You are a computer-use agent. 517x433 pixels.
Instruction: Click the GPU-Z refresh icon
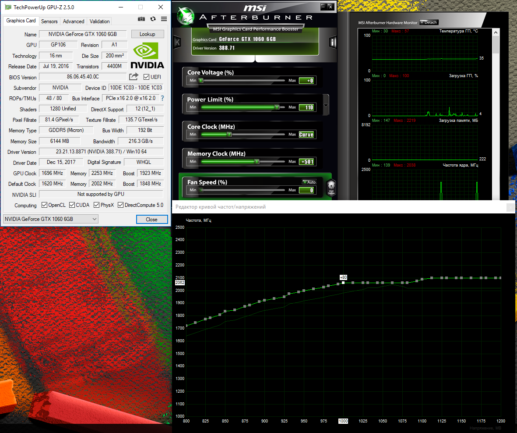pyautogui.click(x=153, y=19)
